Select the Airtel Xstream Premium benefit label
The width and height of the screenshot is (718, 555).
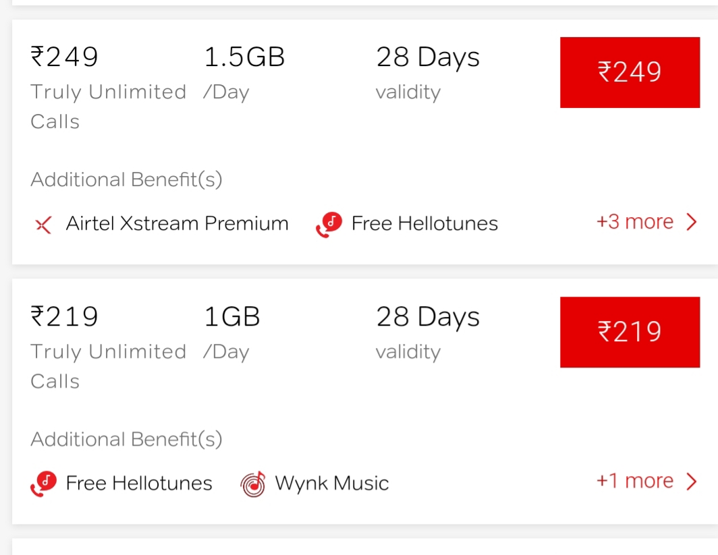click(x=177, y=224)
